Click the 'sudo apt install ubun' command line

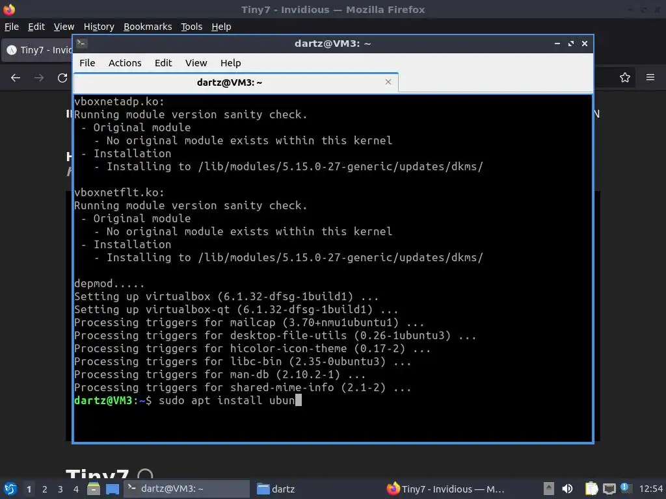[227, 400]
